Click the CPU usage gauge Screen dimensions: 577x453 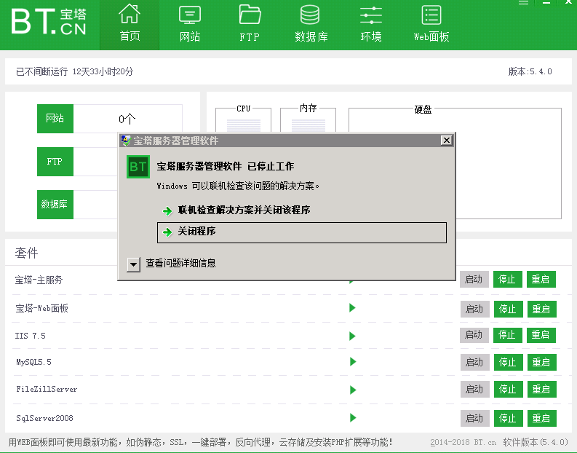click(243, 119)
